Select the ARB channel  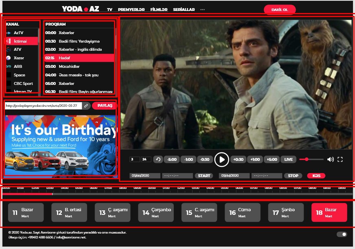22,67
